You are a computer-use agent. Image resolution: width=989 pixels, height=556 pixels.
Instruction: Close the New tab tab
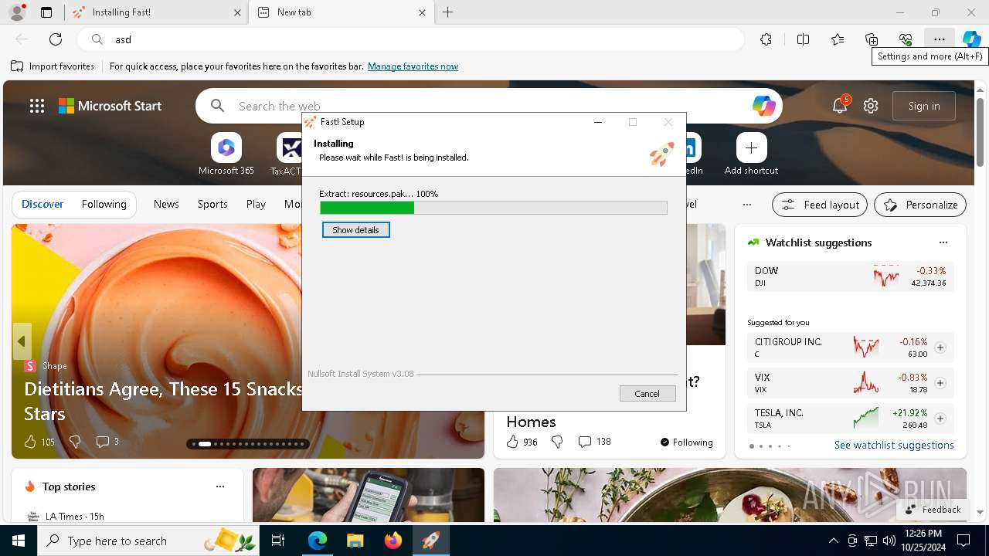click(x=422, y=12)
